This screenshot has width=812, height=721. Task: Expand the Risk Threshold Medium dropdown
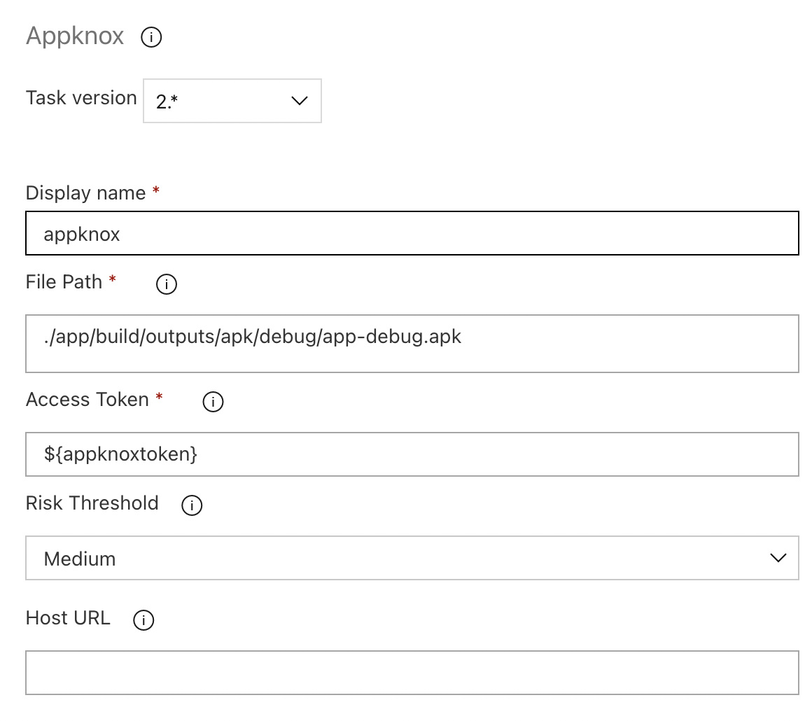pos(412,558)
